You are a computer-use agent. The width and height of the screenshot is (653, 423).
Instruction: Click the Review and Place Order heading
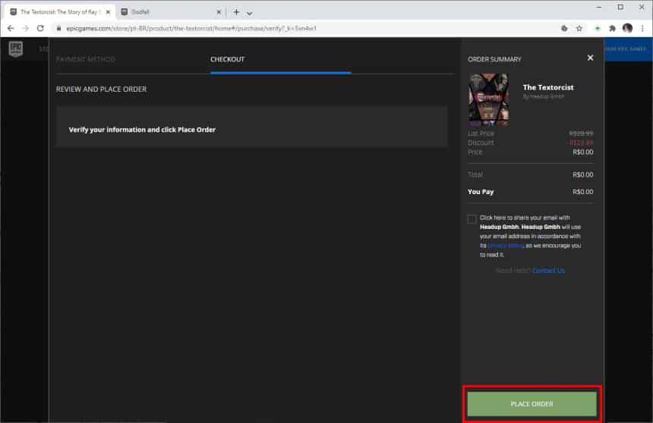pyautogui.click(x=101, y=89)
